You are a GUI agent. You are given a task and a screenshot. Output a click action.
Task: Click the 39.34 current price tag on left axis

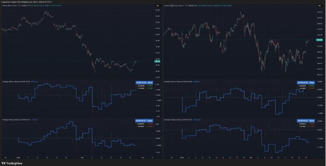158,61
